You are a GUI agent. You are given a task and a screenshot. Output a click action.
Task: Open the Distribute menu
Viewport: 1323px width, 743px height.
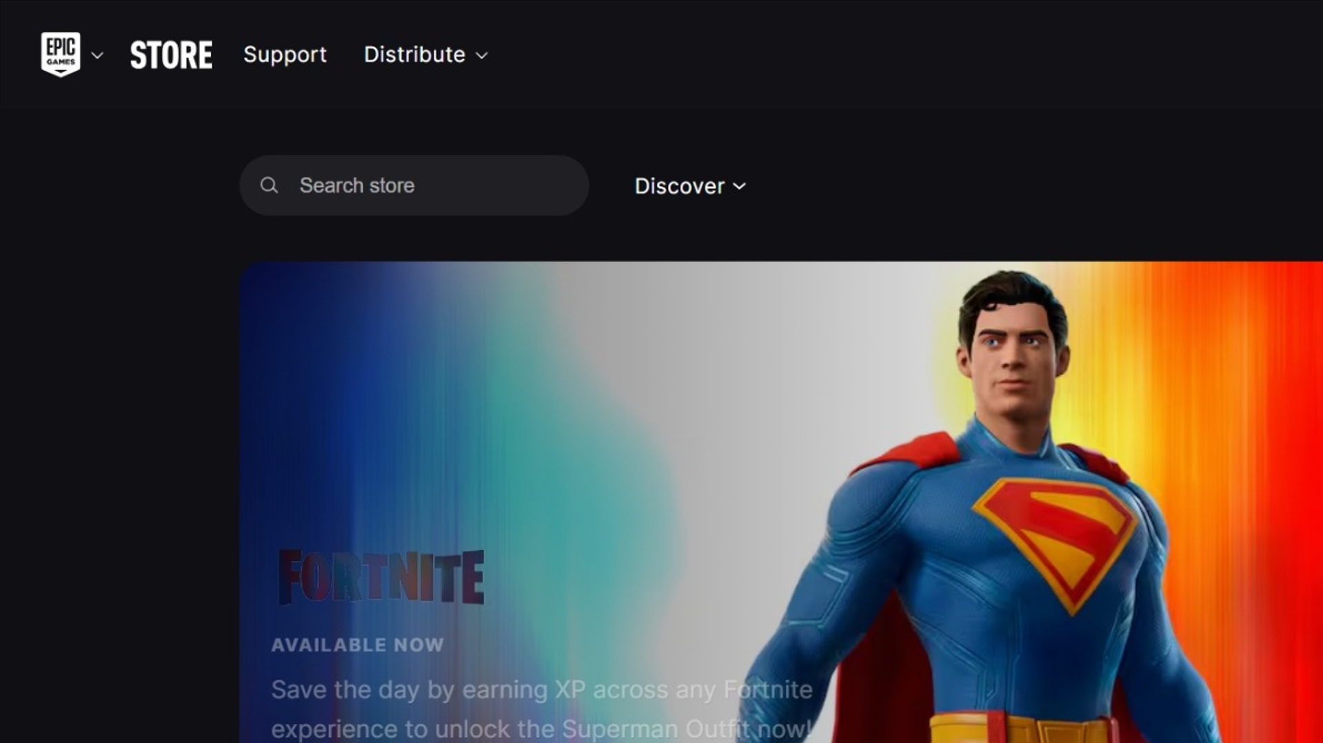[x=415, y=54]
